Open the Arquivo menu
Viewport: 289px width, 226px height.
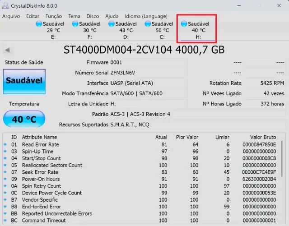coord(11,16)
